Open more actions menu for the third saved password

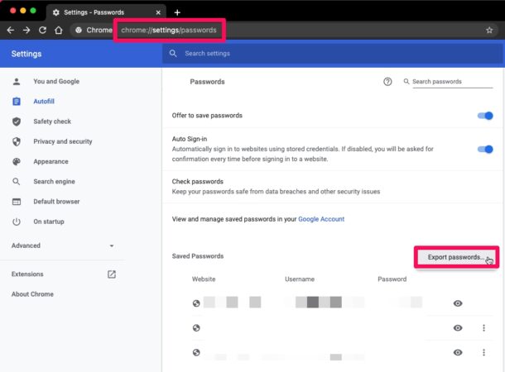click(483, 353)
